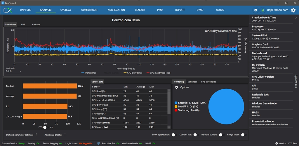Click the GPU-Busy times legend entry
This screenshot has height=146, width=299.
[133, 73]
